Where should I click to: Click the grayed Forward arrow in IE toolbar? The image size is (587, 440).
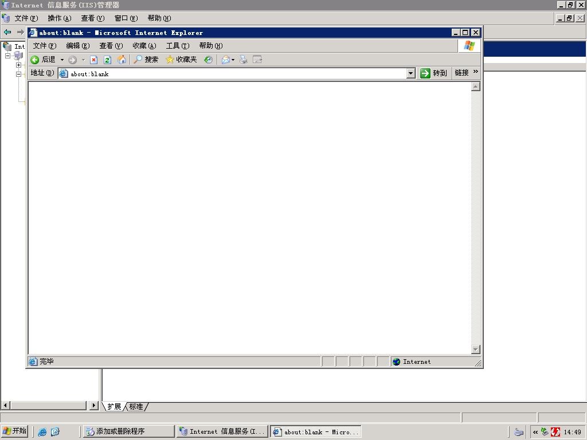point(73,60)
